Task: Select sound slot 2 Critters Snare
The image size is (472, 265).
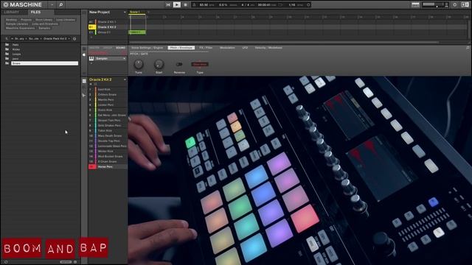Action: 108,95
